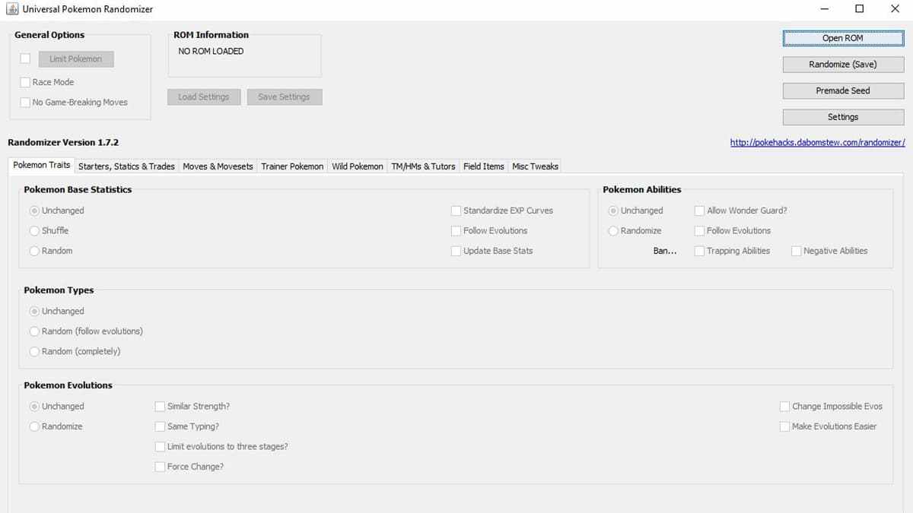This screenshot has height=513, width=913.
Task: Switch to the Pokemon Traits tab
Action: point(42,166)
